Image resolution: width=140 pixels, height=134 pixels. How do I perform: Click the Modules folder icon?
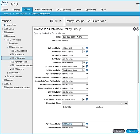pyautogui.click(x=6, y=33)
